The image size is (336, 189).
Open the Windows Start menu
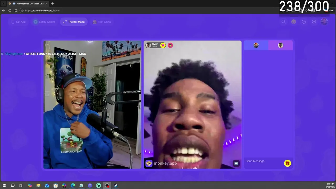(4, 186)
